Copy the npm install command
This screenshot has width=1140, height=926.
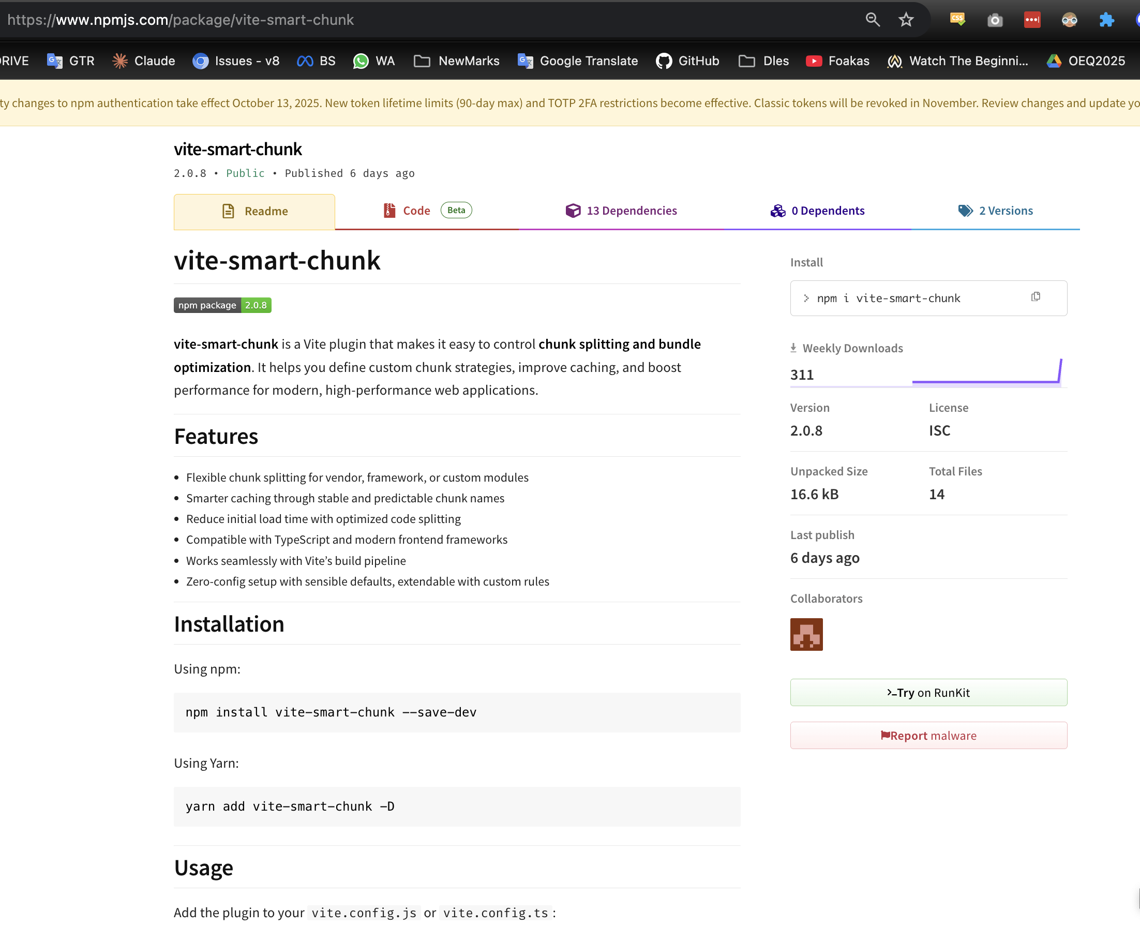point(1035,296)
